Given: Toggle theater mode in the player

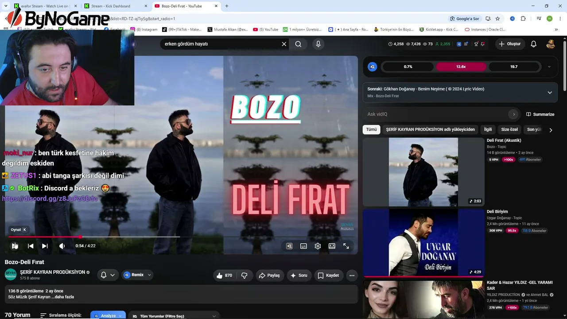Looking at the screenshot, I should 332,246.
